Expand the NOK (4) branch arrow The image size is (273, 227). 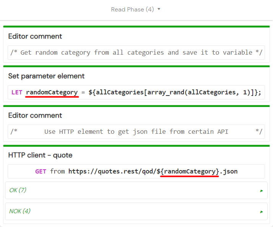pos(261,212)
